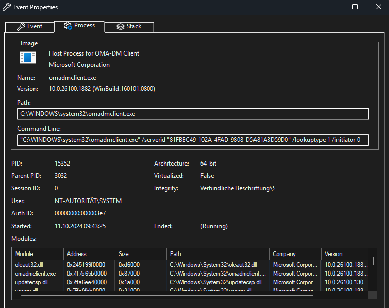Switch to the Event tab

pyautogui.click(x=29, y=27)
